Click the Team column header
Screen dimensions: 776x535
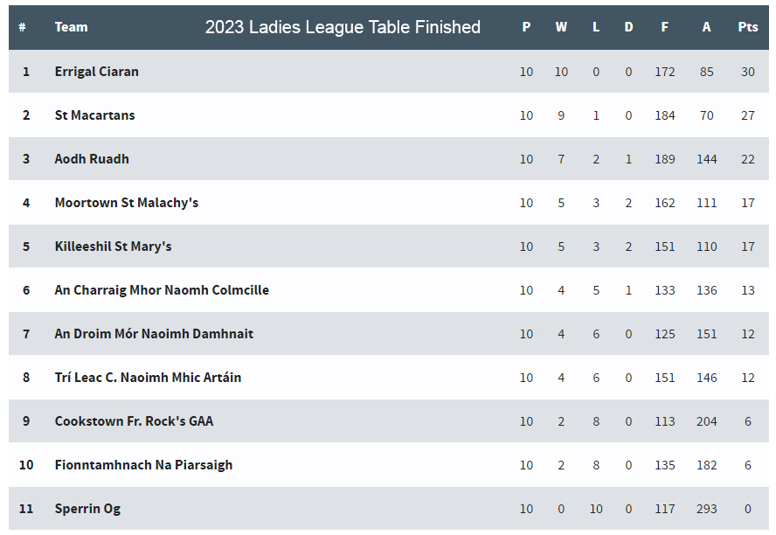click(x=72, y=27)
